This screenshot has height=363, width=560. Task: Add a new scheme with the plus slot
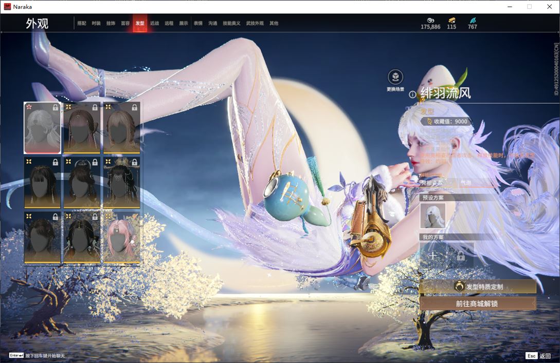click(432, 255)
